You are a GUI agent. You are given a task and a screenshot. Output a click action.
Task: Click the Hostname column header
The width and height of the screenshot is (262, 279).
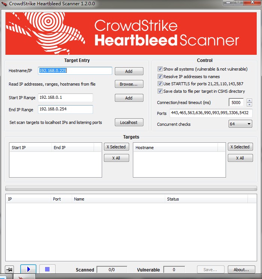click(175, 148)
